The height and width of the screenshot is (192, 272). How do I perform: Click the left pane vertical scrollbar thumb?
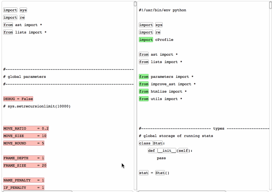pyautogui.click(x=135, y=4)
